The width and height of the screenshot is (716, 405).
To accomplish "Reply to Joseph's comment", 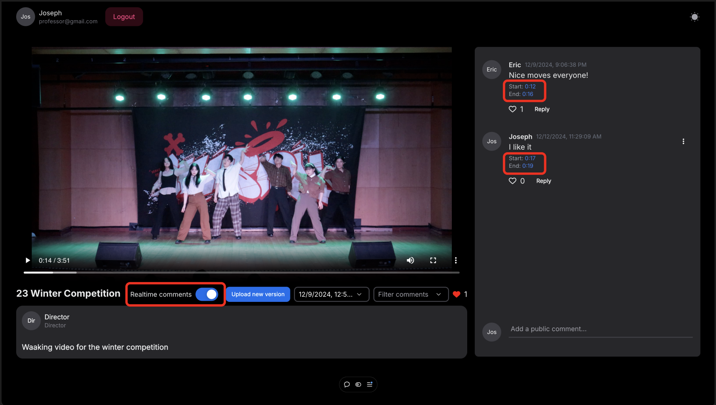I will click(543, 181).
